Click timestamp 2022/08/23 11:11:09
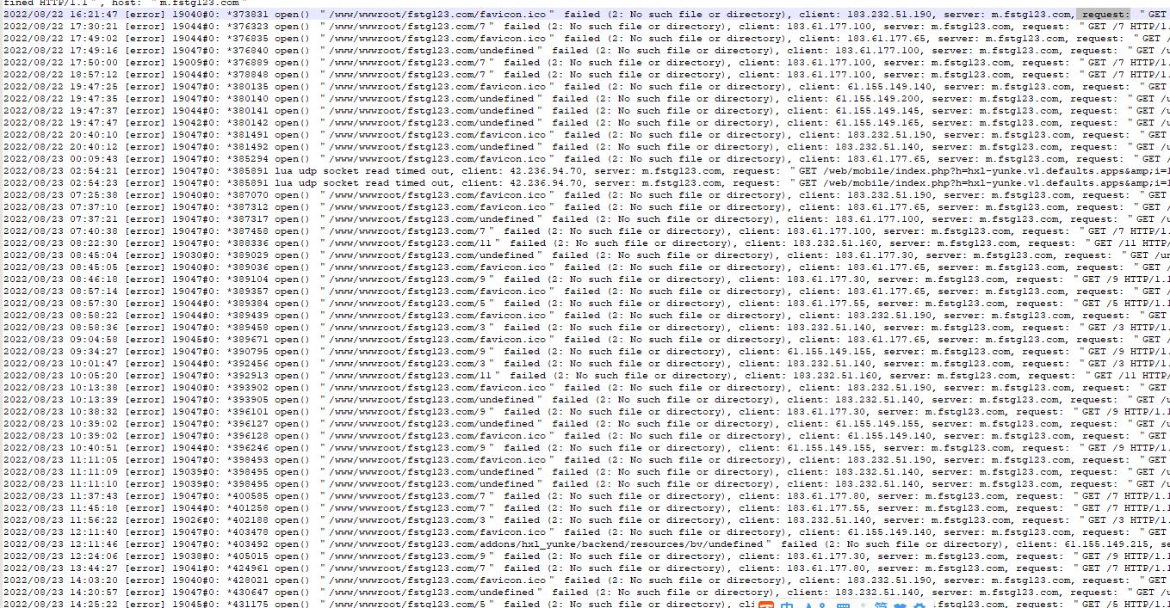This screenshot has height=608, width=1170. click(60, 472)
